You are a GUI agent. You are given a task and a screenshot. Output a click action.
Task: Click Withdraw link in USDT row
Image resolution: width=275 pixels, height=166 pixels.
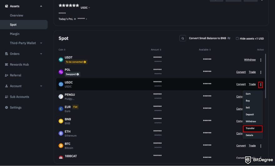tap(250, 60)
